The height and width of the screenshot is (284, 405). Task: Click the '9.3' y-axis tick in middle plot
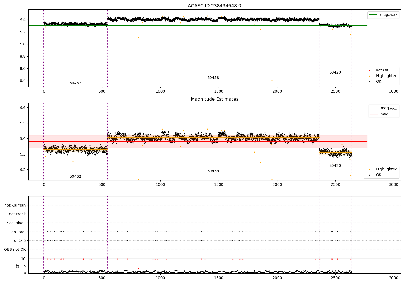(22, 154)
